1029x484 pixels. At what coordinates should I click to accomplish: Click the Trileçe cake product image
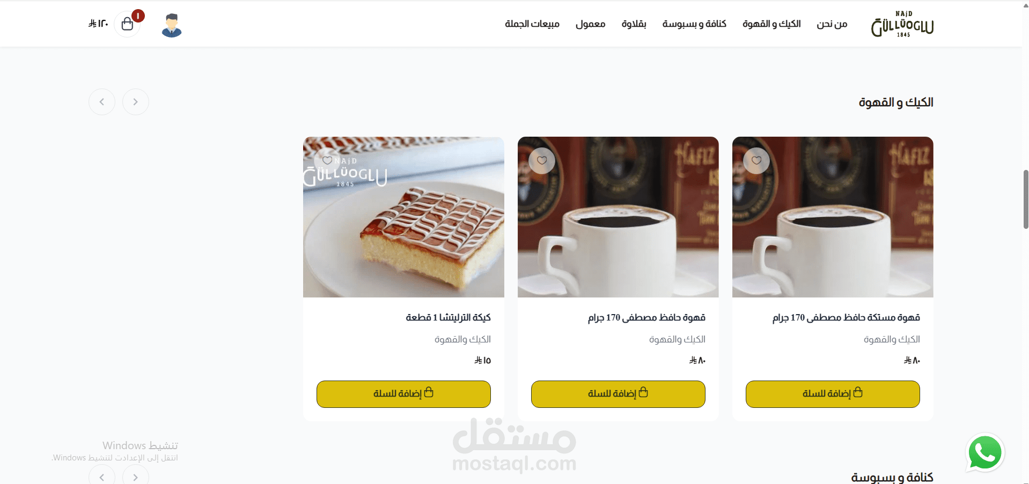(403, 217)
